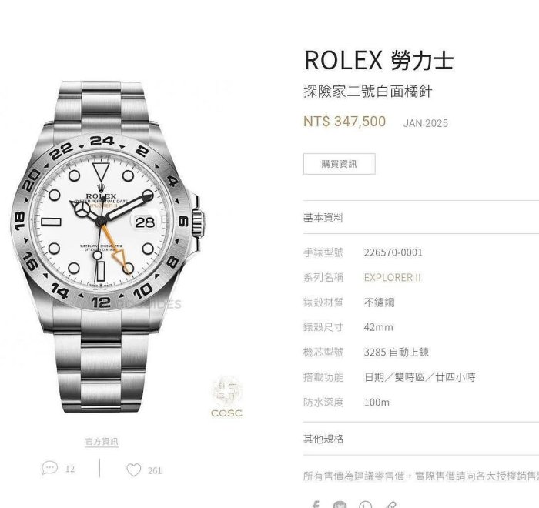Share via LINE icon
This screenshot has width=539, height=508.
(340, 505)
